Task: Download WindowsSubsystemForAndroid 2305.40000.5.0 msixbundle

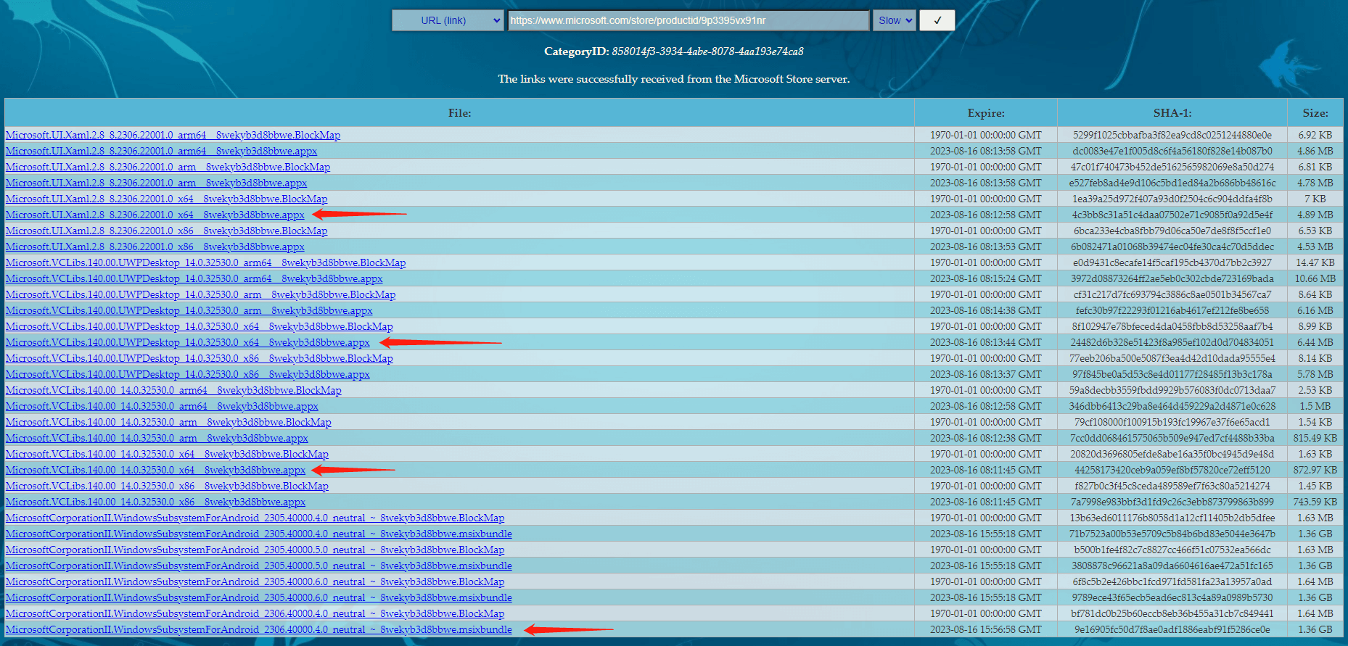Action: (x=258, y=566)
